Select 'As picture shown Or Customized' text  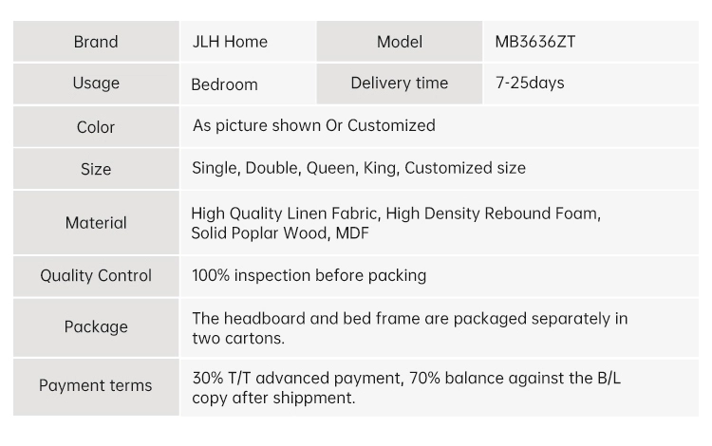coord(313,125)
